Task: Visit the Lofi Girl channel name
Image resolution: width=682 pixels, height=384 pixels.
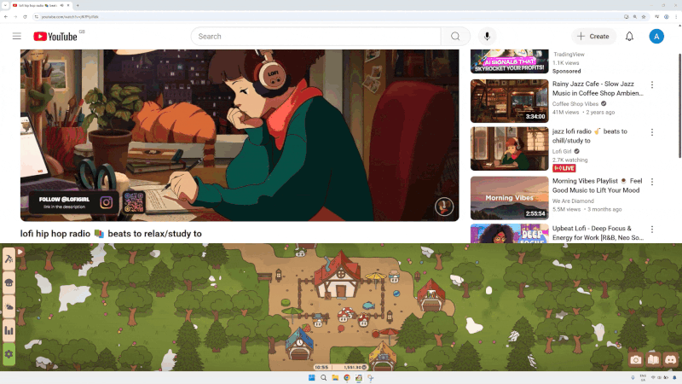Action: click(x=562, y=151)
